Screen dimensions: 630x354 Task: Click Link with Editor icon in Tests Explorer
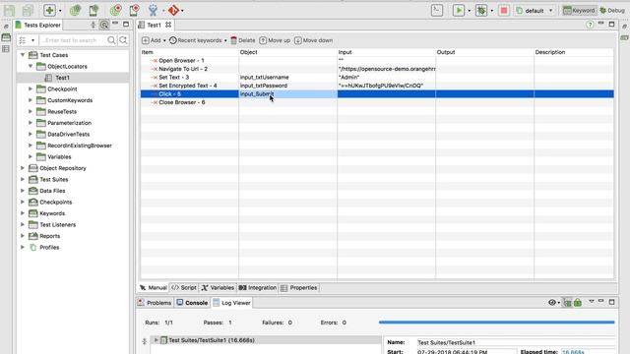tap(104, 25)
